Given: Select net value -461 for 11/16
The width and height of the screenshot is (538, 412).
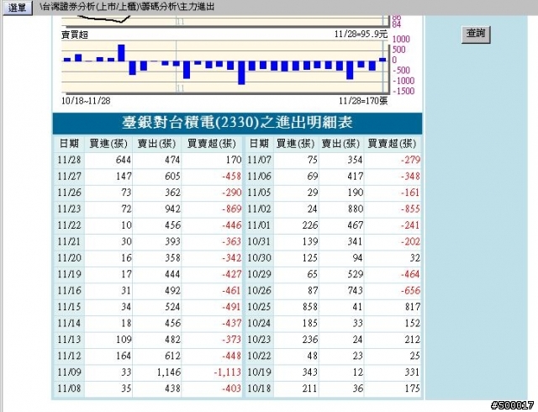Looking at the screenshot, I should tap(231, 290).
